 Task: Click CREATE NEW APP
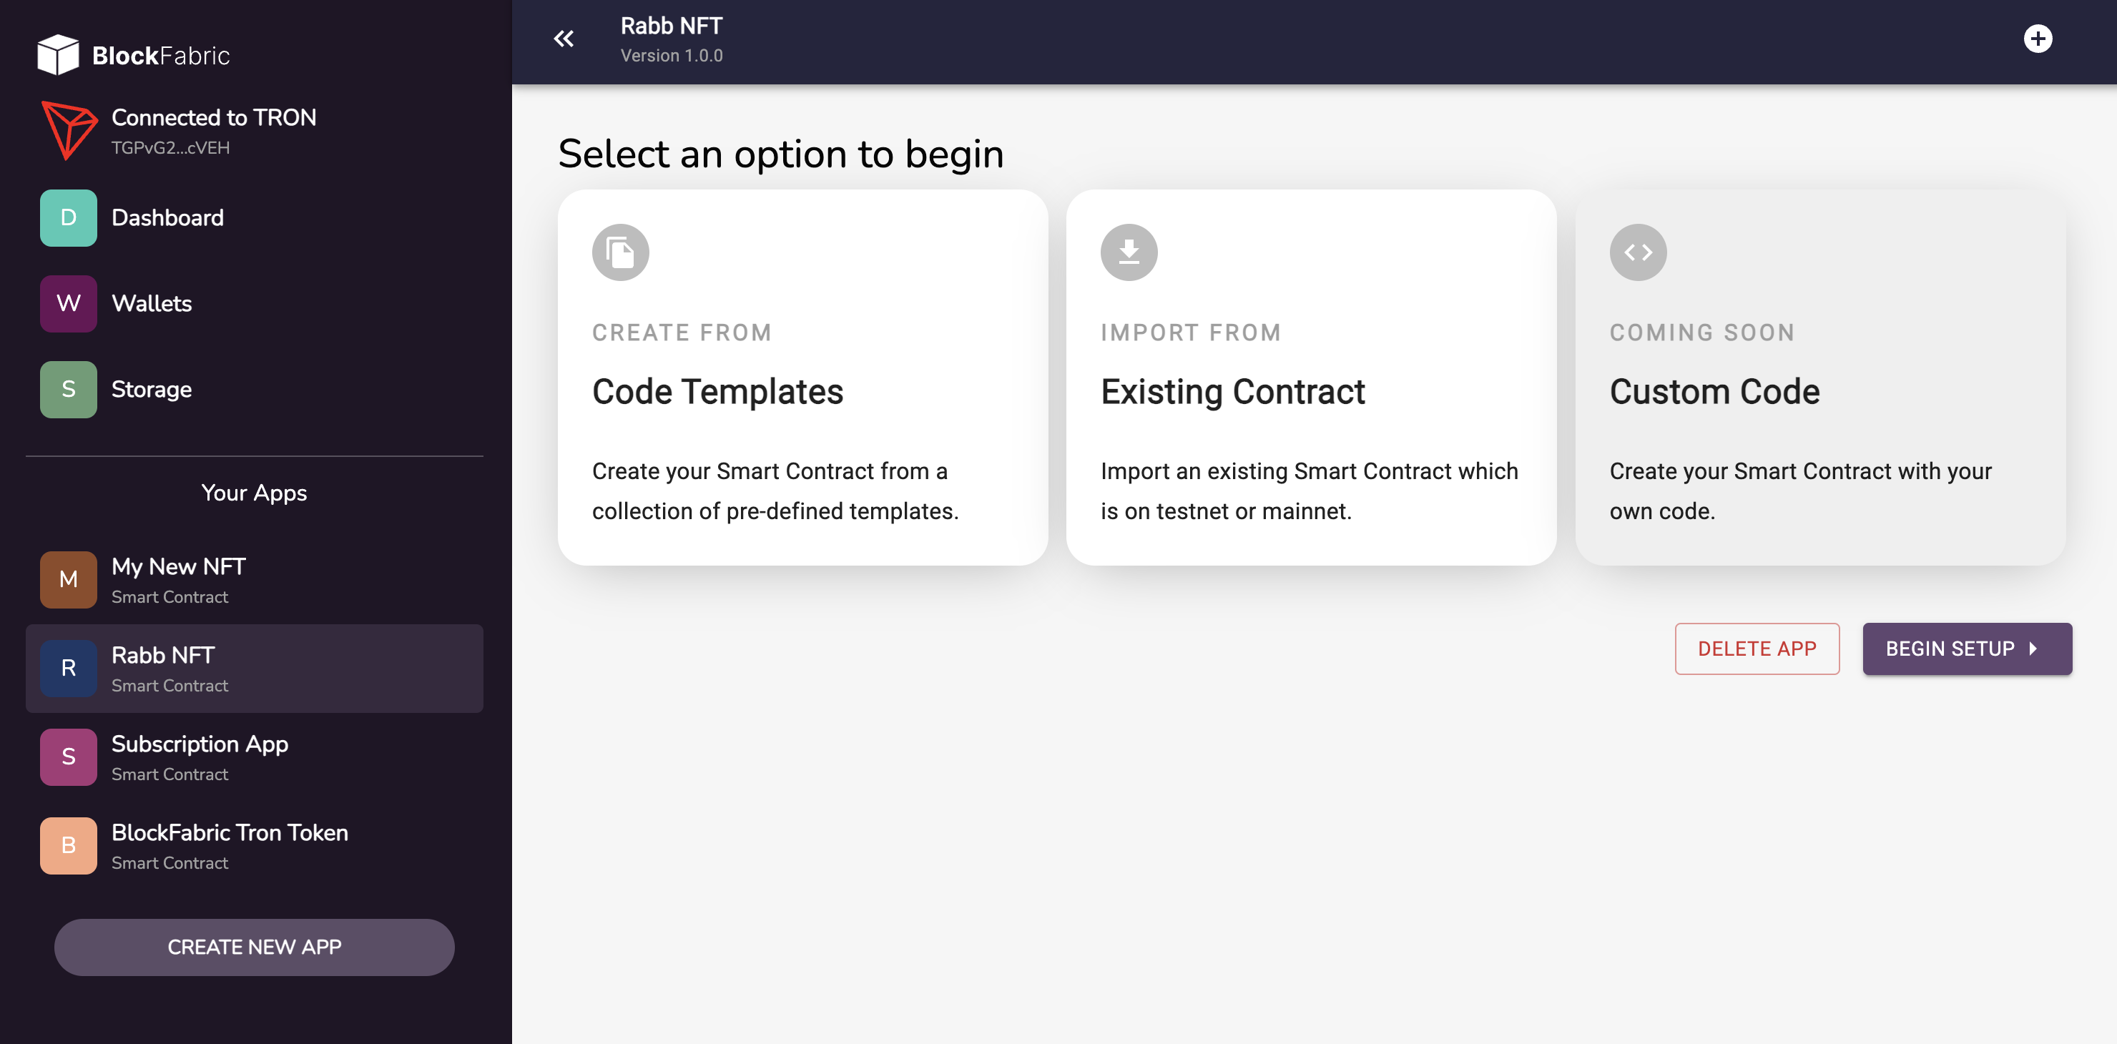click(x=253, y=946)
